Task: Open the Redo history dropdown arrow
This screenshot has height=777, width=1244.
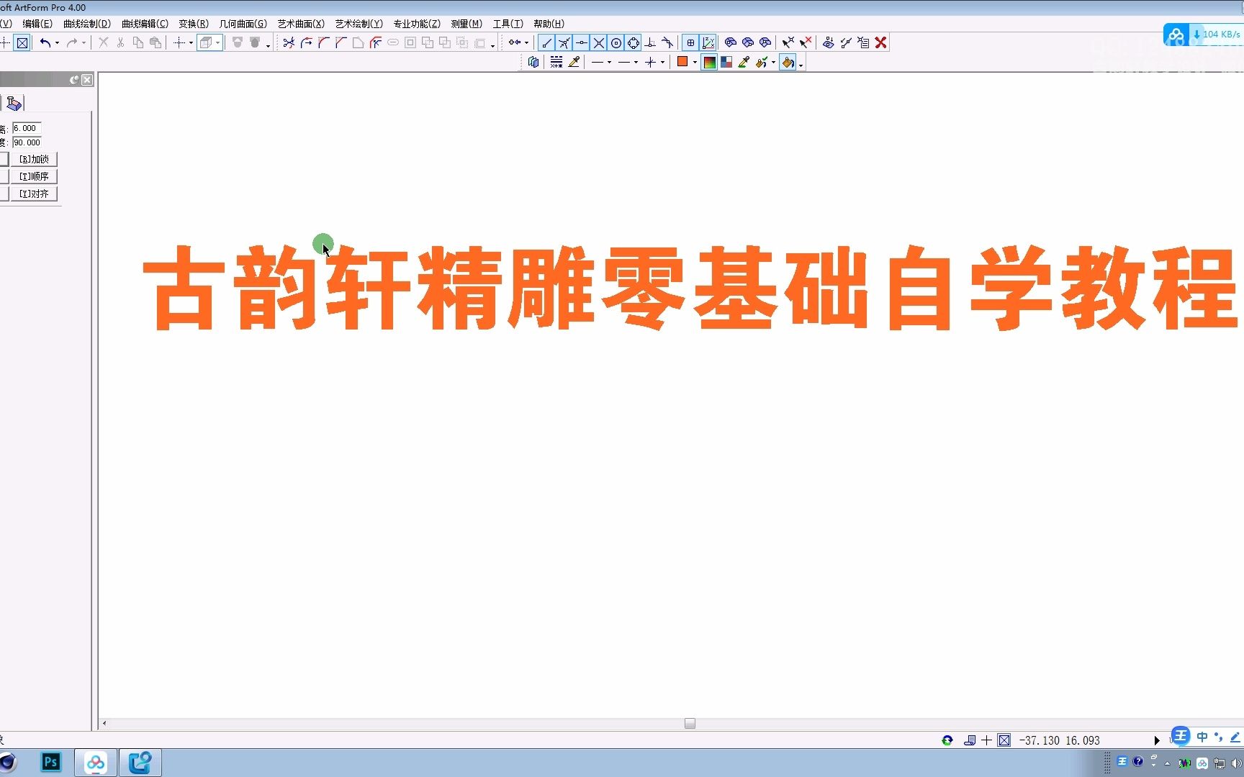Action: [84, 43]
